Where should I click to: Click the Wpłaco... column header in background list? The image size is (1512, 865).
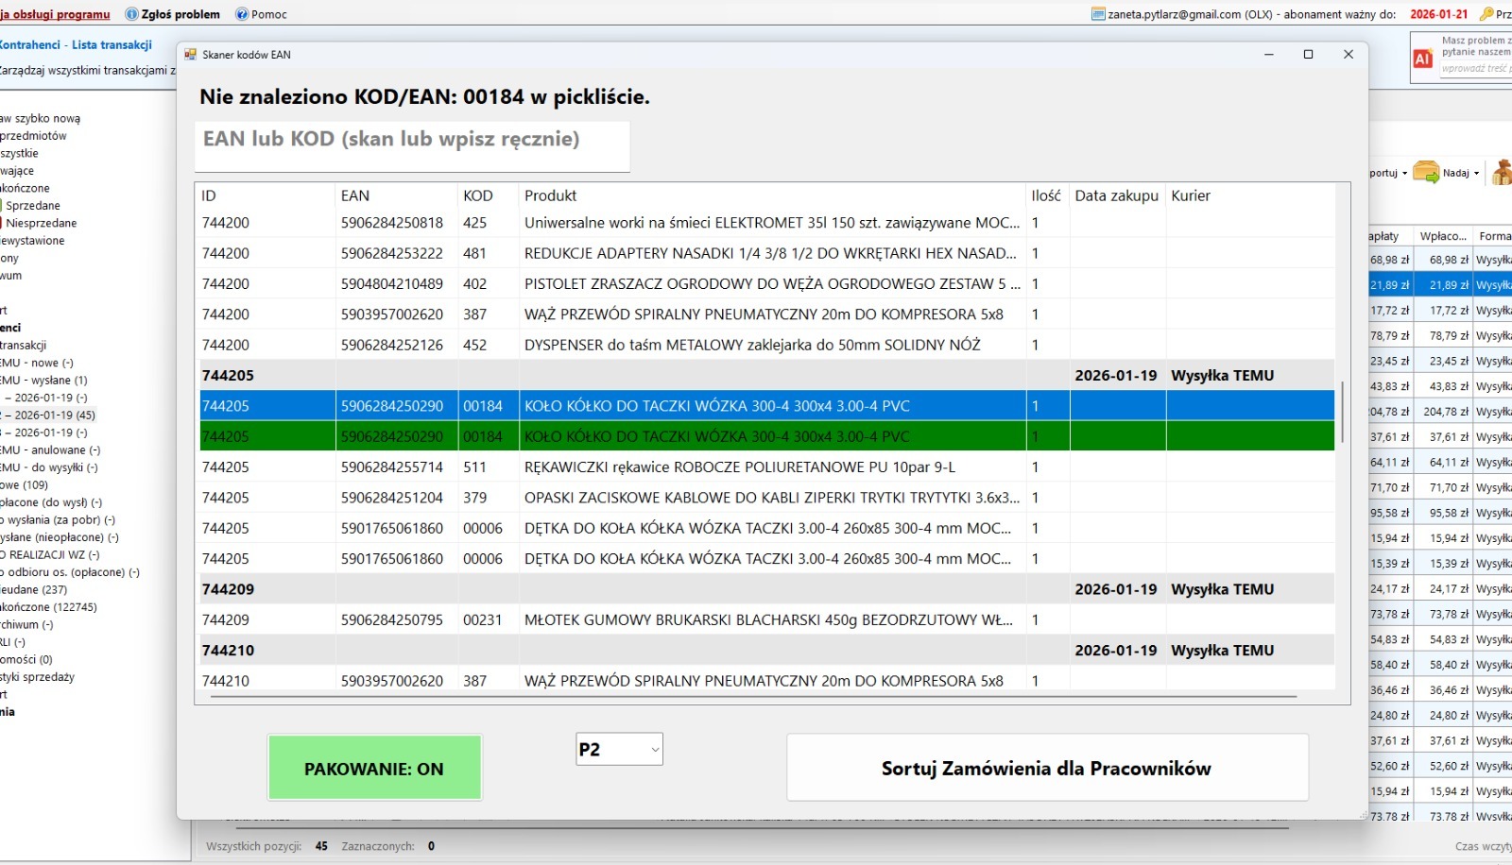1443,236
